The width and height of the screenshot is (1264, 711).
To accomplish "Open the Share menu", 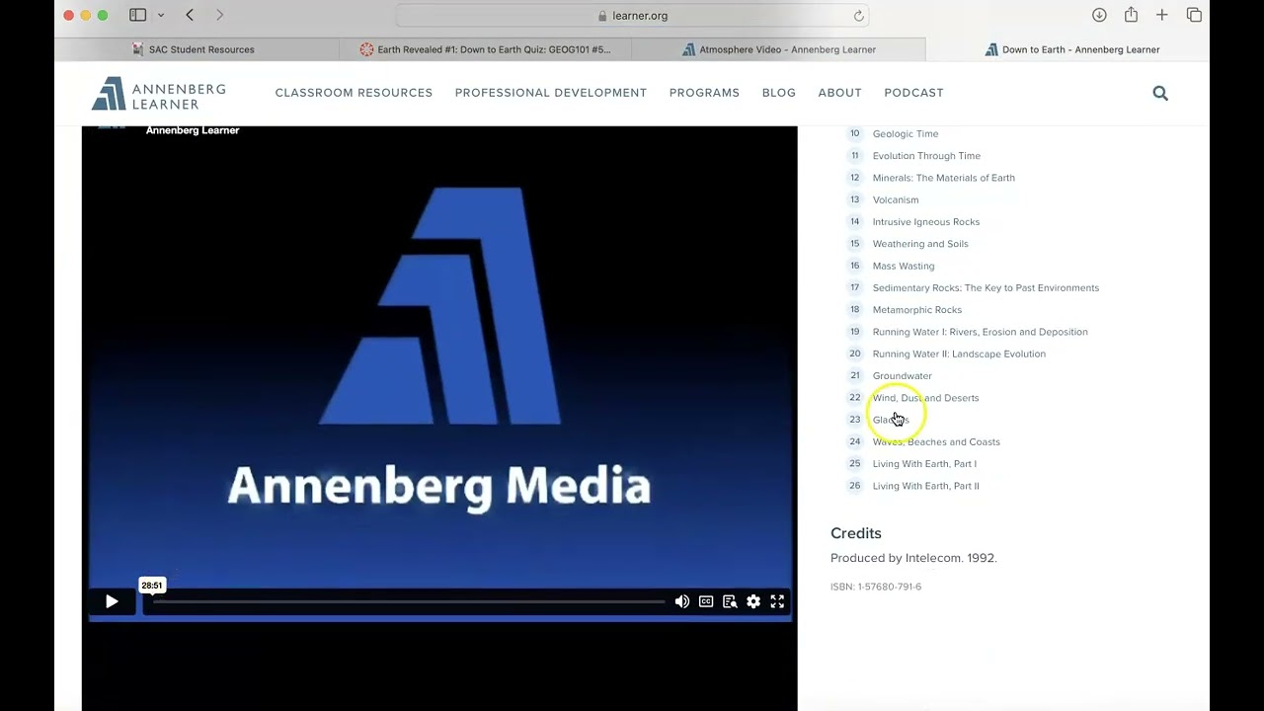I will 1131,15.
